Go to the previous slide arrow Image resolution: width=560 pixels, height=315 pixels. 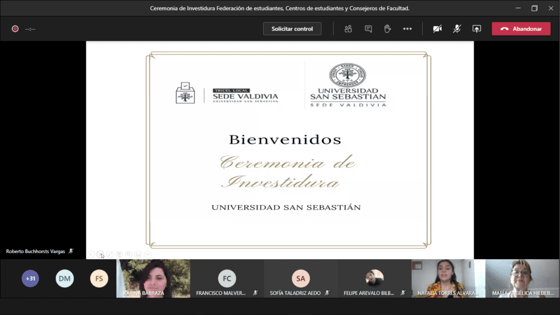pyautogui.click(x=91, y=254)
